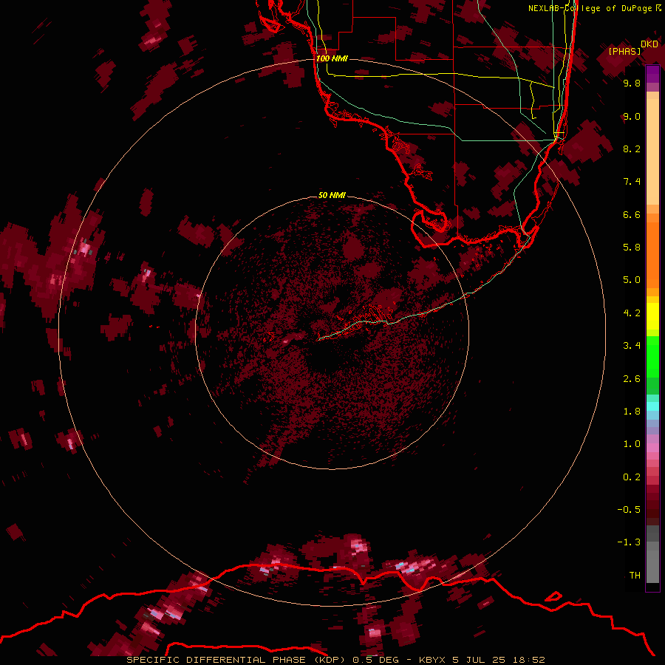Click the 50 NMI range ring label

pyautogui.click(x=332, y=195)
